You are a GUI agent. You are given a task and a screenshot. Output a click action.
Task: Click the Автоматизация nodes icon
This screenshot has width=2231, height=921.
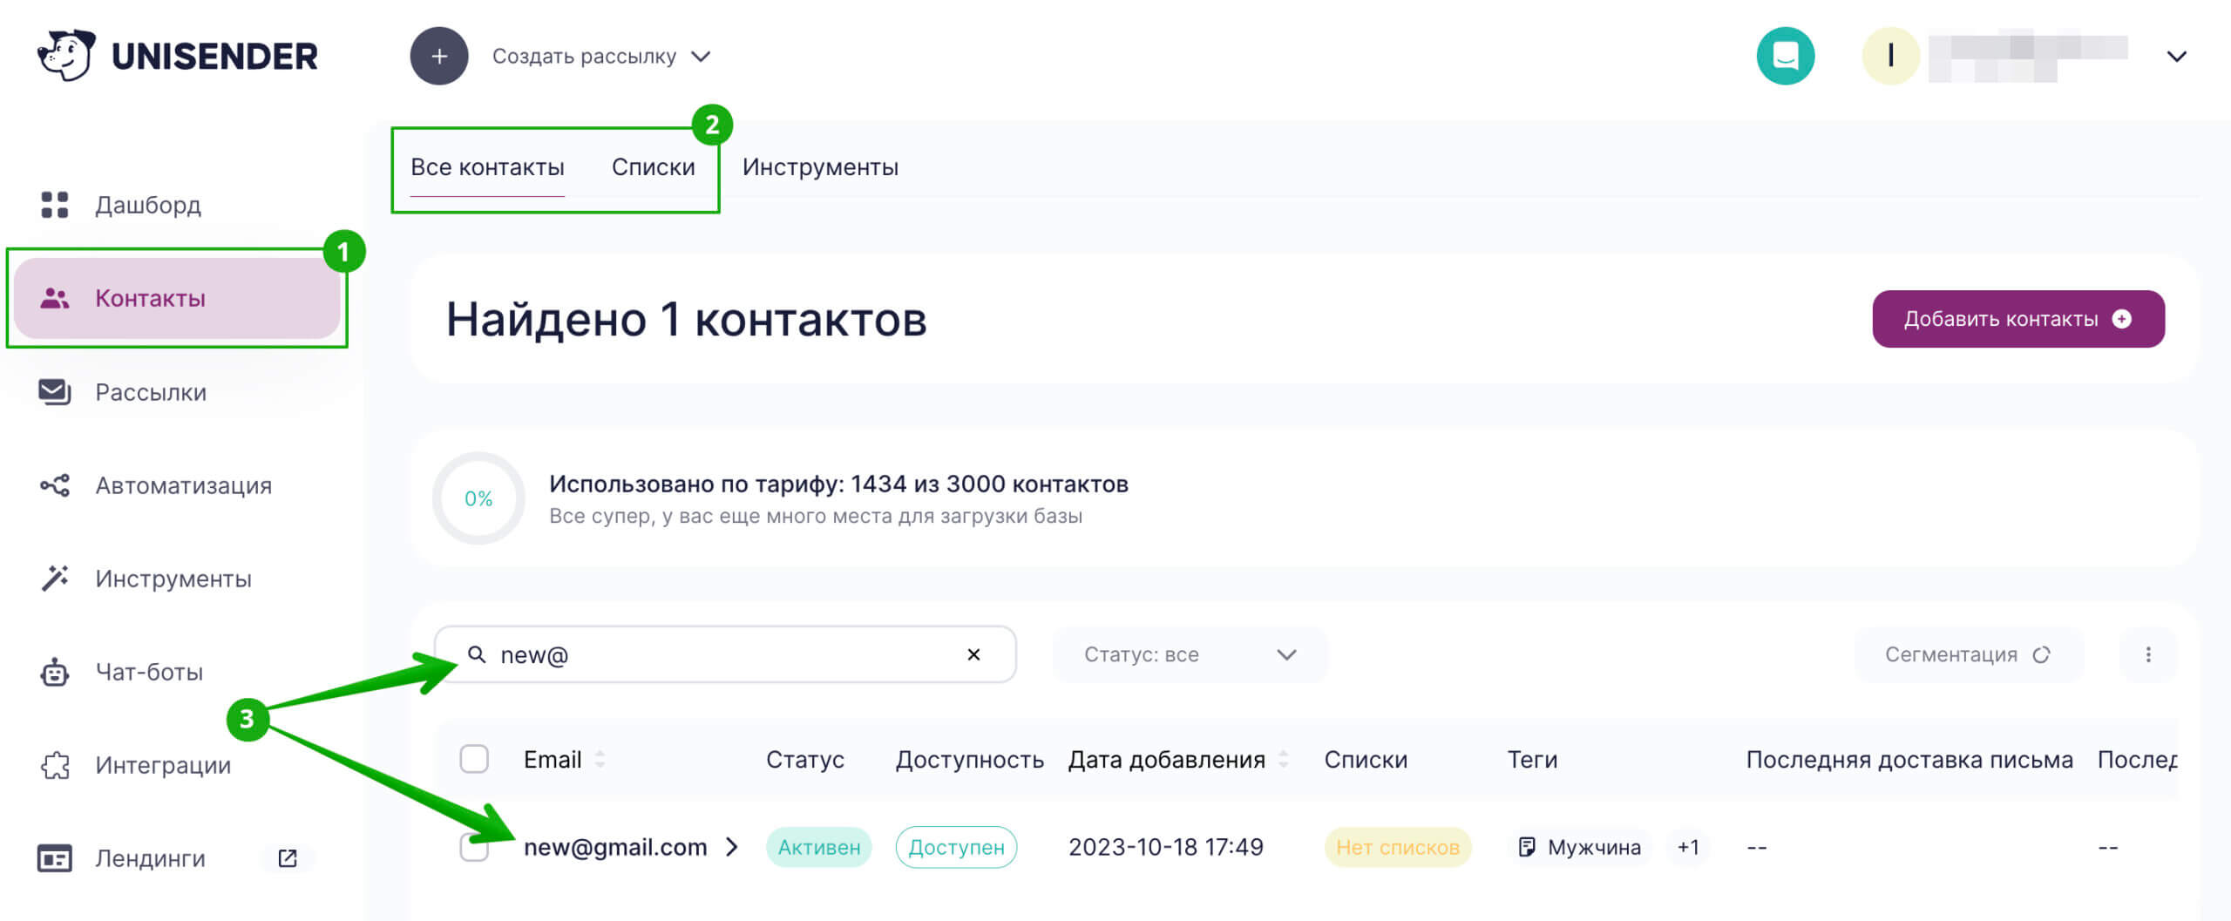point(54,485)
